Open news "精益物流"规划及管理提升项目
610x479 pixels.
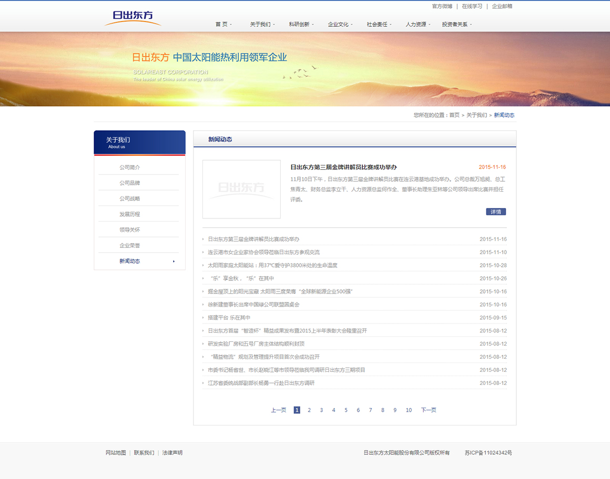coord(265,357)
